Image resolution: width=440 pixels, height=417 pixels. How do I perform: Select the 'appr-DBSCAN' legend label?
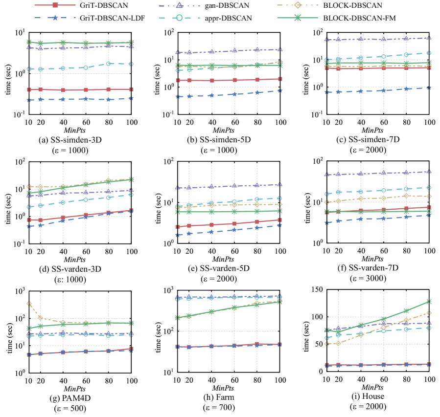[x=228, y=18]
